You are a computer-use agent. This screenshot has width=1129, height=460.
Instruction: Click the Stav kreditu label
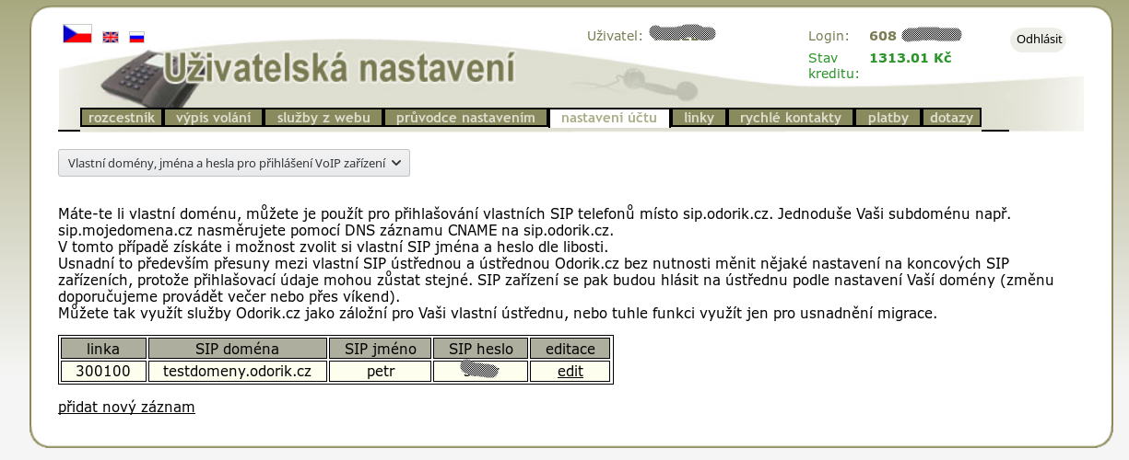pos(833,65)
